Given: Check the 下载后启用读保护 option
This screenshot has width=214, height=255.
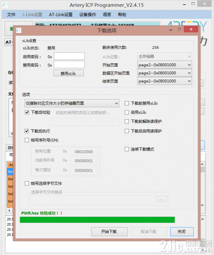Looking at the screenshot, I should point(127,131).
